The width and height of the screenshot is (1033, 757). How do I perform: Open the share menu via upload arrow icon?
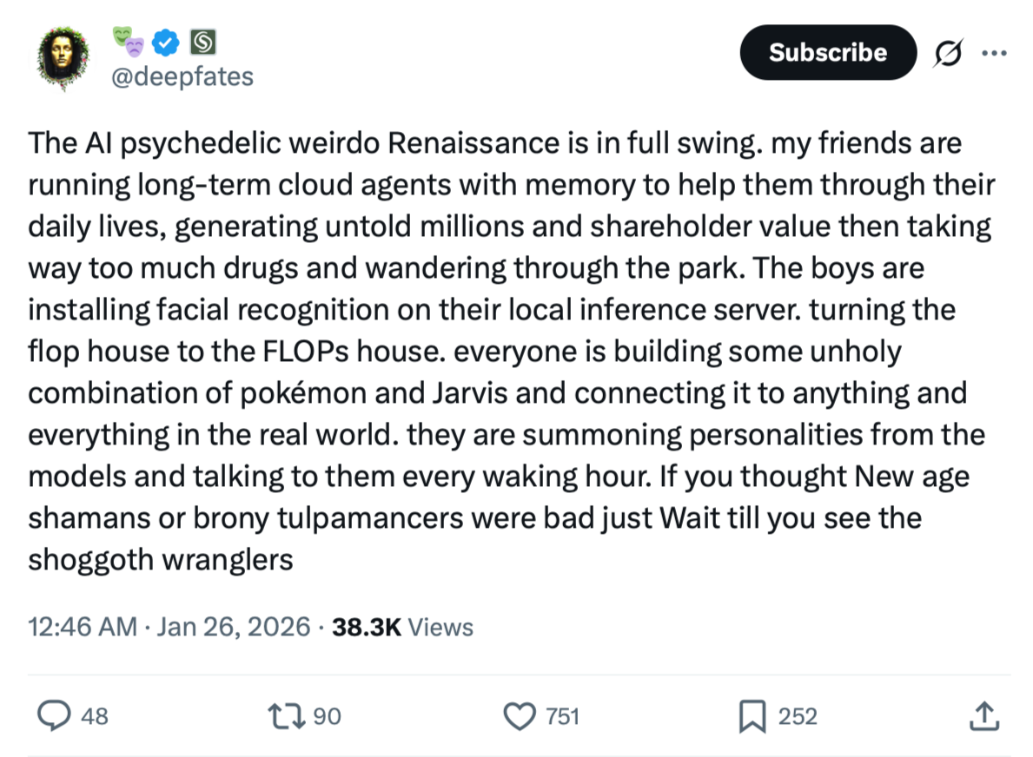[983, 716]
